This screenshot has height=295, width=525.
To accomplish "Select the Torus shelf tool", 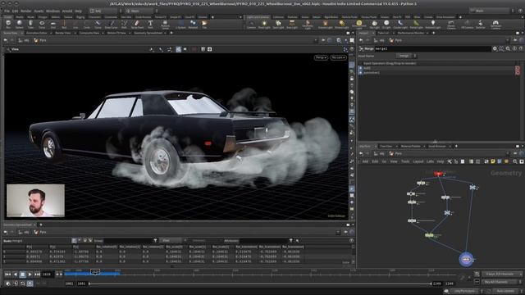I will point(42,24).
